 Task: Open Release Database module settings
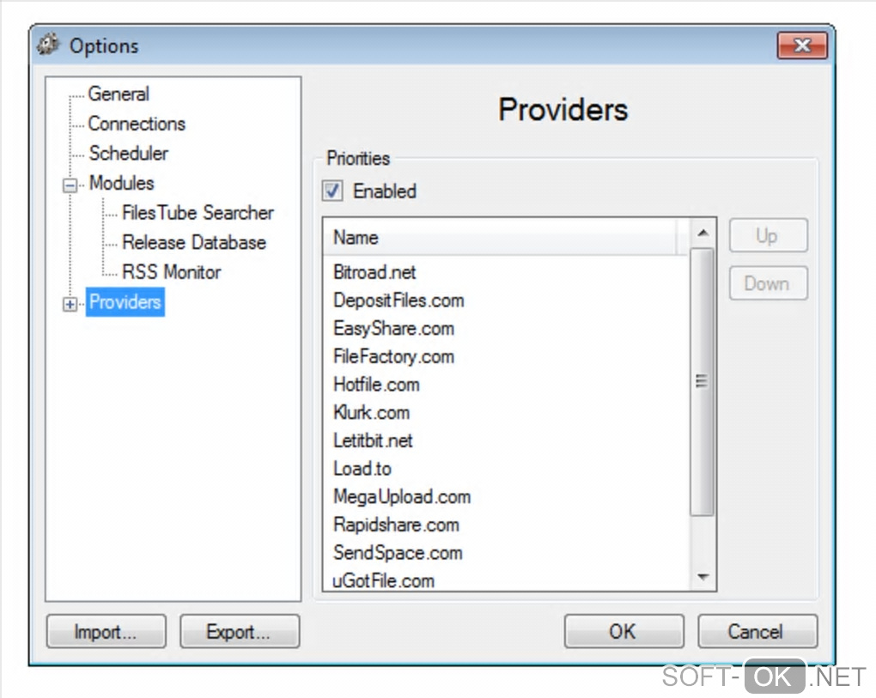[x=194, y=242]
